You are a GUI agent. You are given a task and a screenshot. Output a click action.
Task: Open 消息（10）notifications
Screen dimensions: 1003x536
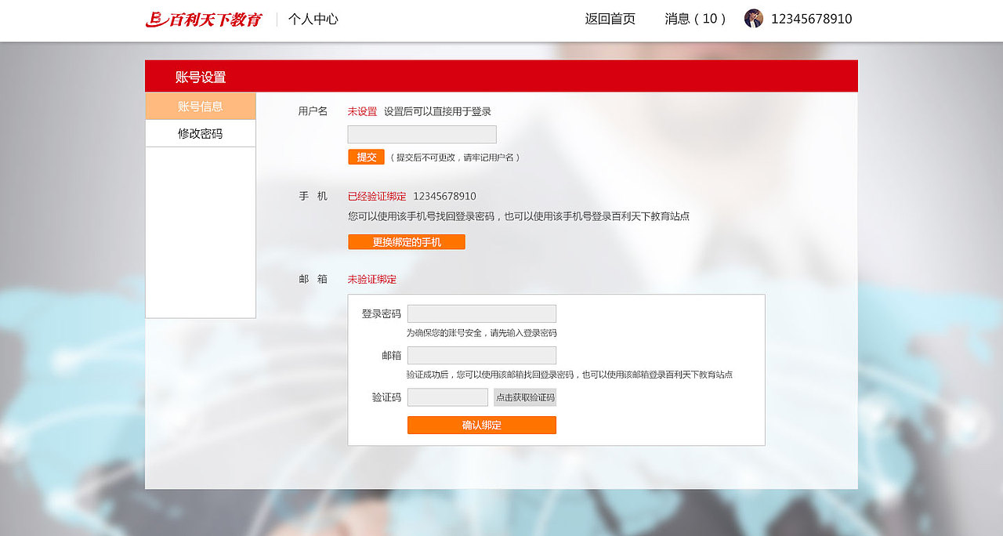point(696,19)
